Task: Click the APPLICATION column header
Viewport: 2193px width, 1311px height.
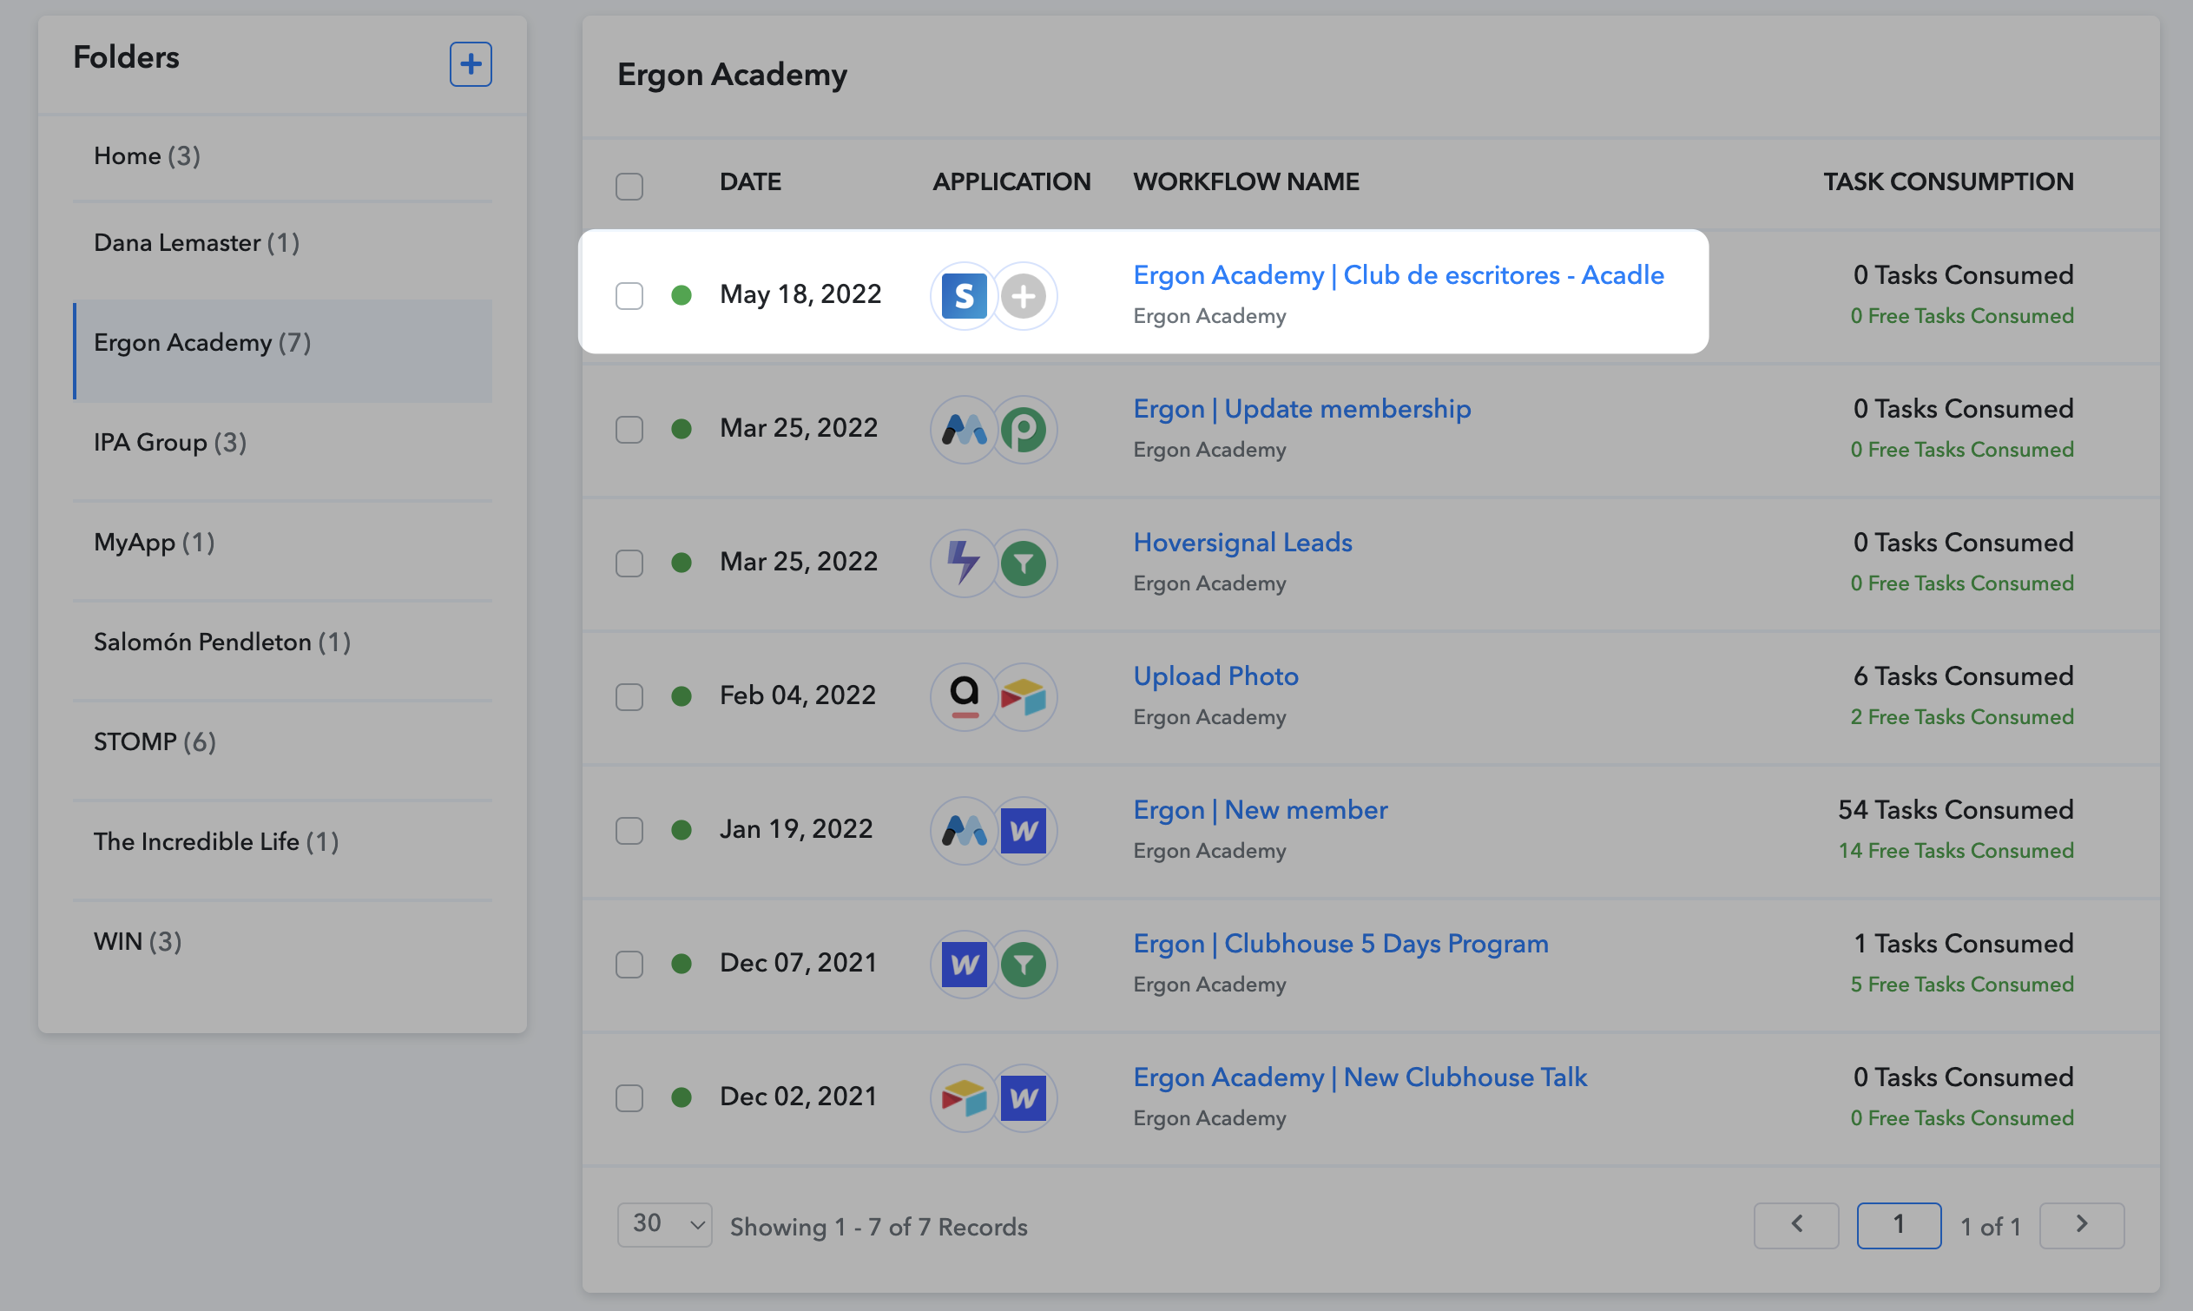Action: tap(1012, 182)
